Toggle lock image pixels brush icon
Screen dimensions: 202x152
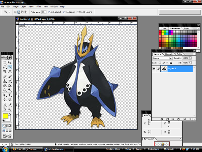click(163, 63)
